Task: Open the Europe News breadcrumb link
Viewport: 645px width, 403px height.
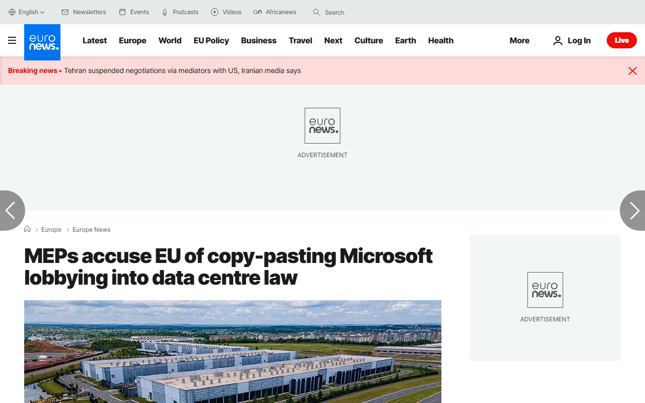Action: coord(91,230)
